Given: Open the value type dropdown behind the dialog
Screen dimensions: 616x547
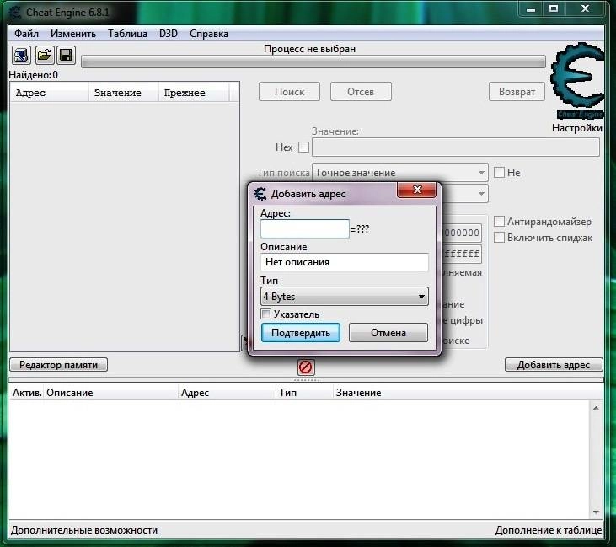Looking at the screenshot, I should (481, 194).
